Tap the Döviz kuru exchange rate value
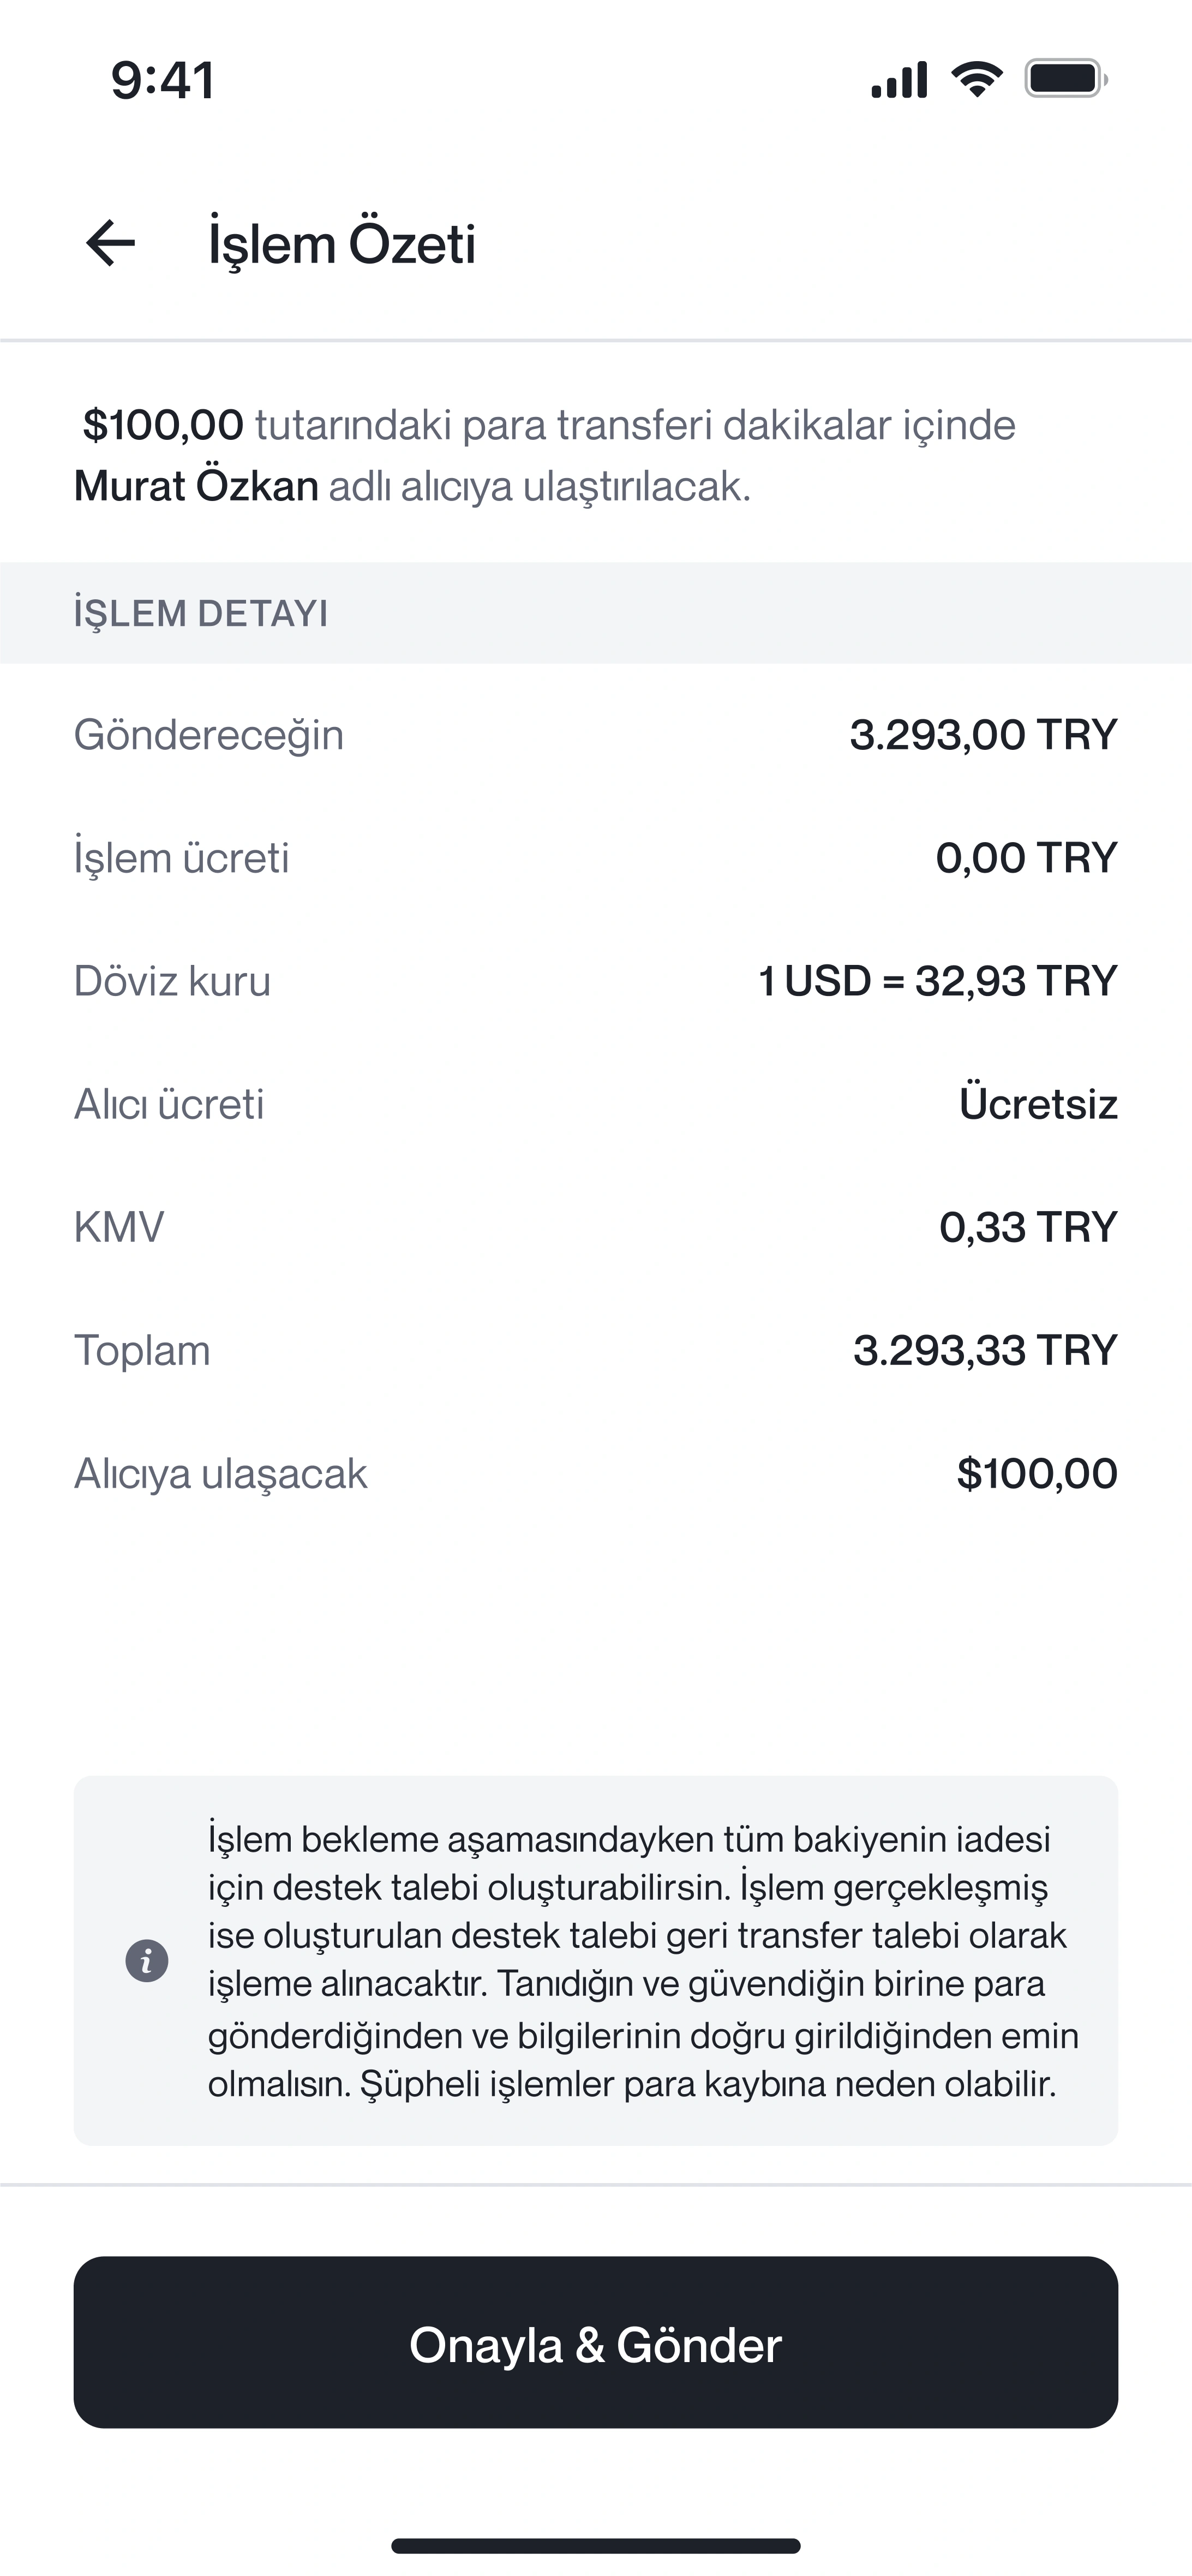The width and height of the screenshot is (1192, 2576). pos(937,981)
